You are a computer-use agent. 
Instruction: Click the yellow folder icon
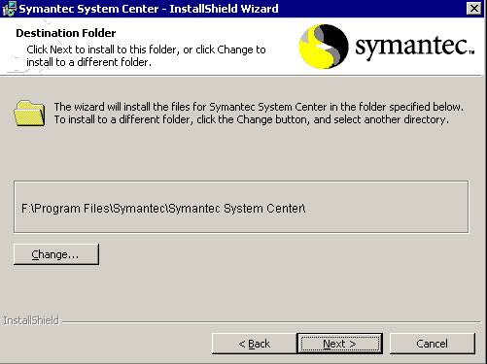pos(29,114)
